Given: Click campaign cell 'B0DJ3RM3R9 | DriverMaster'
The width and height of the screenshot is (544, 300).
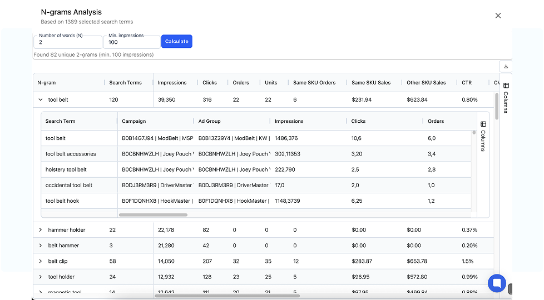Looking at the screenshot, I should [x=158, y=186].
